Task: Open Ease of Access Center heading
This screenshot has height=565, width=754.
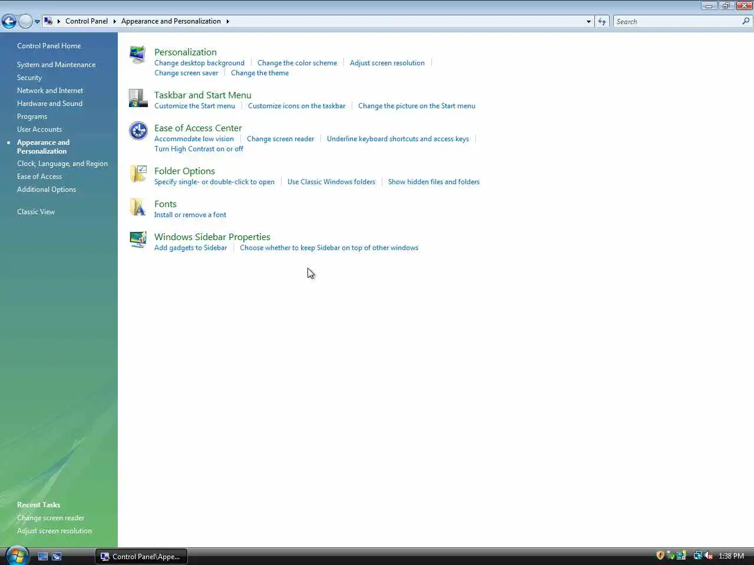Action: (x=198, y=128)
